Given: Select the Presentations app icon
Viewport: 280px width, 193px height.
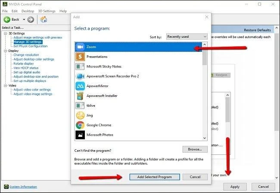Looking at the screenshot, I should [x=80, y=57].
